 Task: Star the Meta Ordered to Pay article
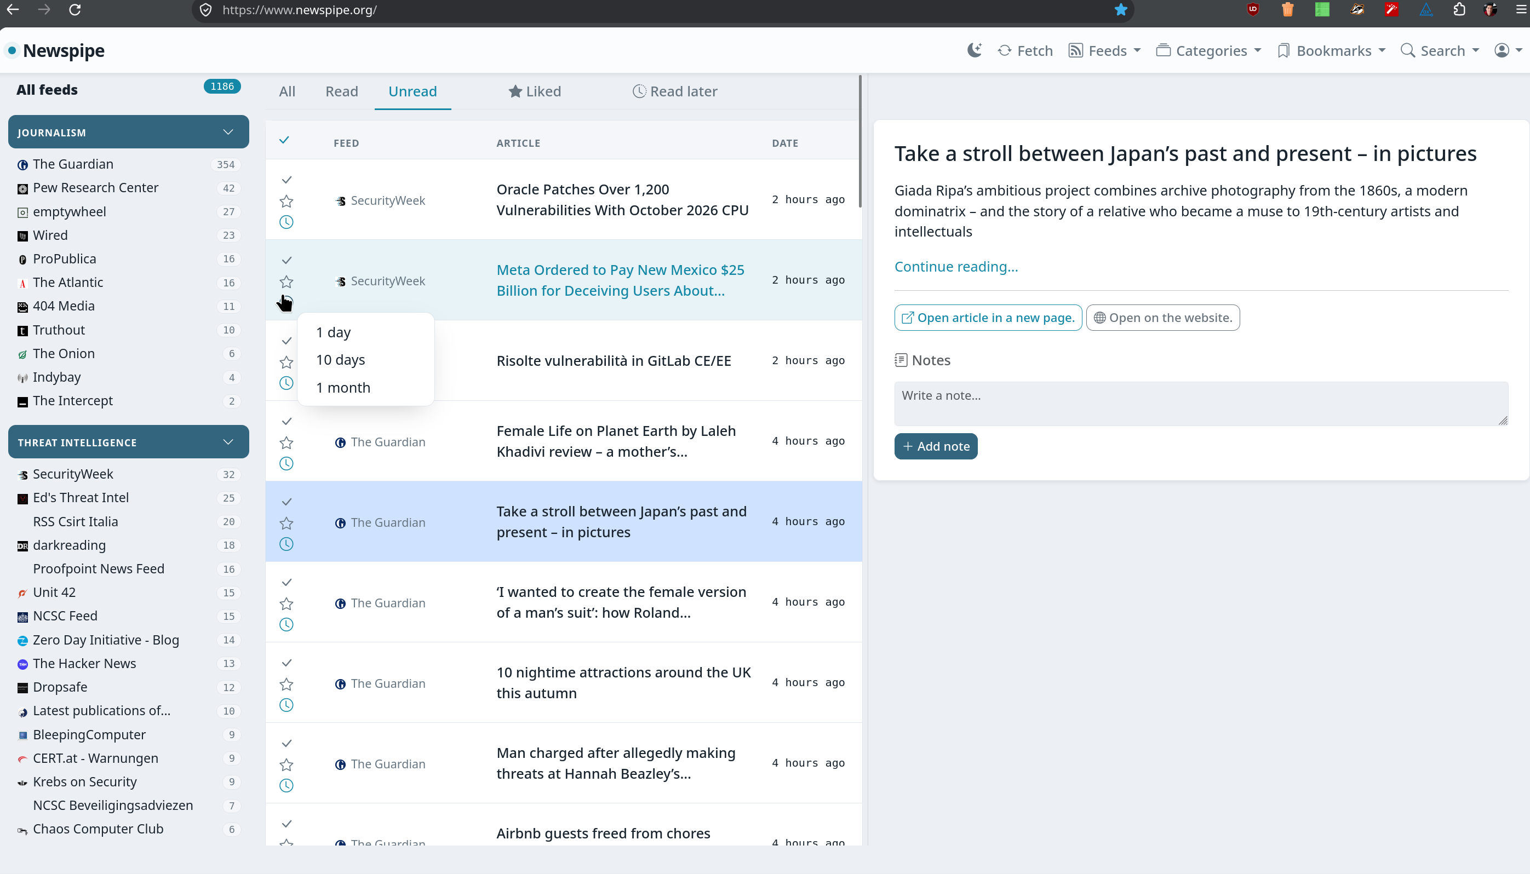click(286, 281)
